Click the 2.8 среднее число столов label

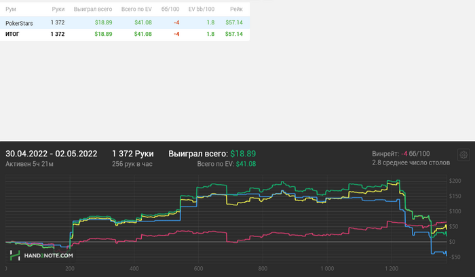(411, 163)
